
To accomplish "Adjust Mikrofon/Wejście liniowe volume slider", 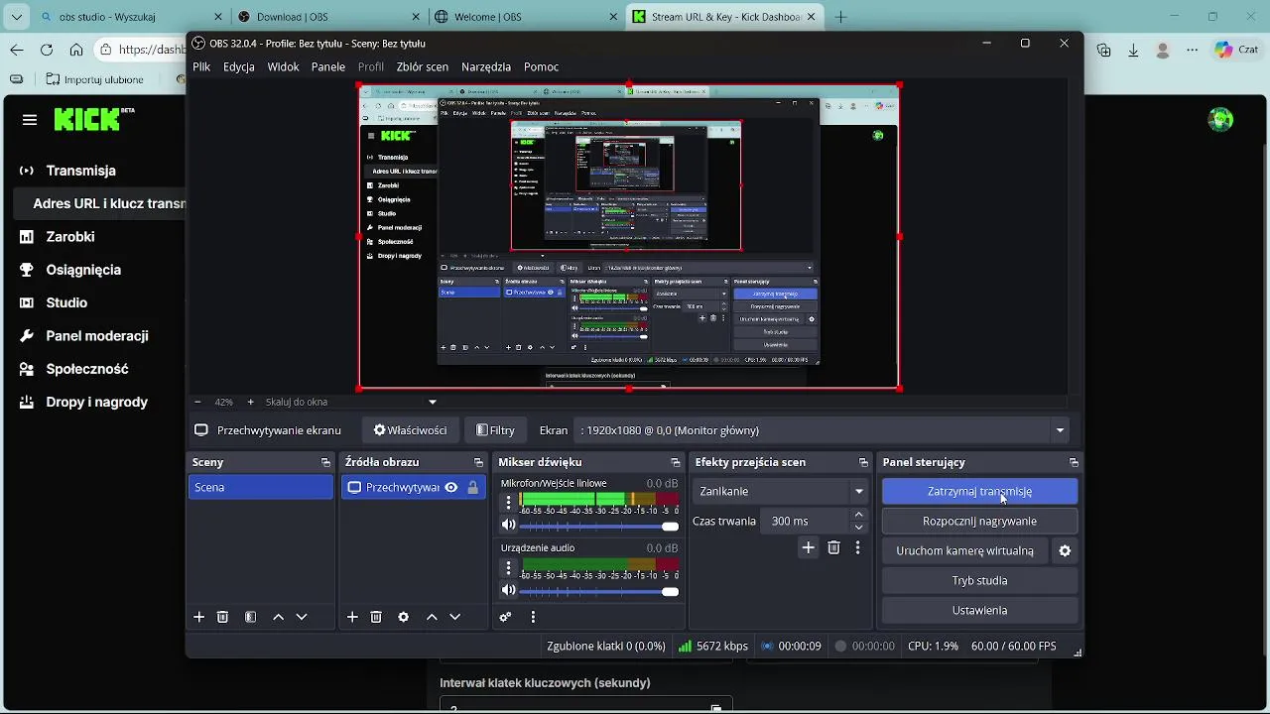I will click(599, 526).
